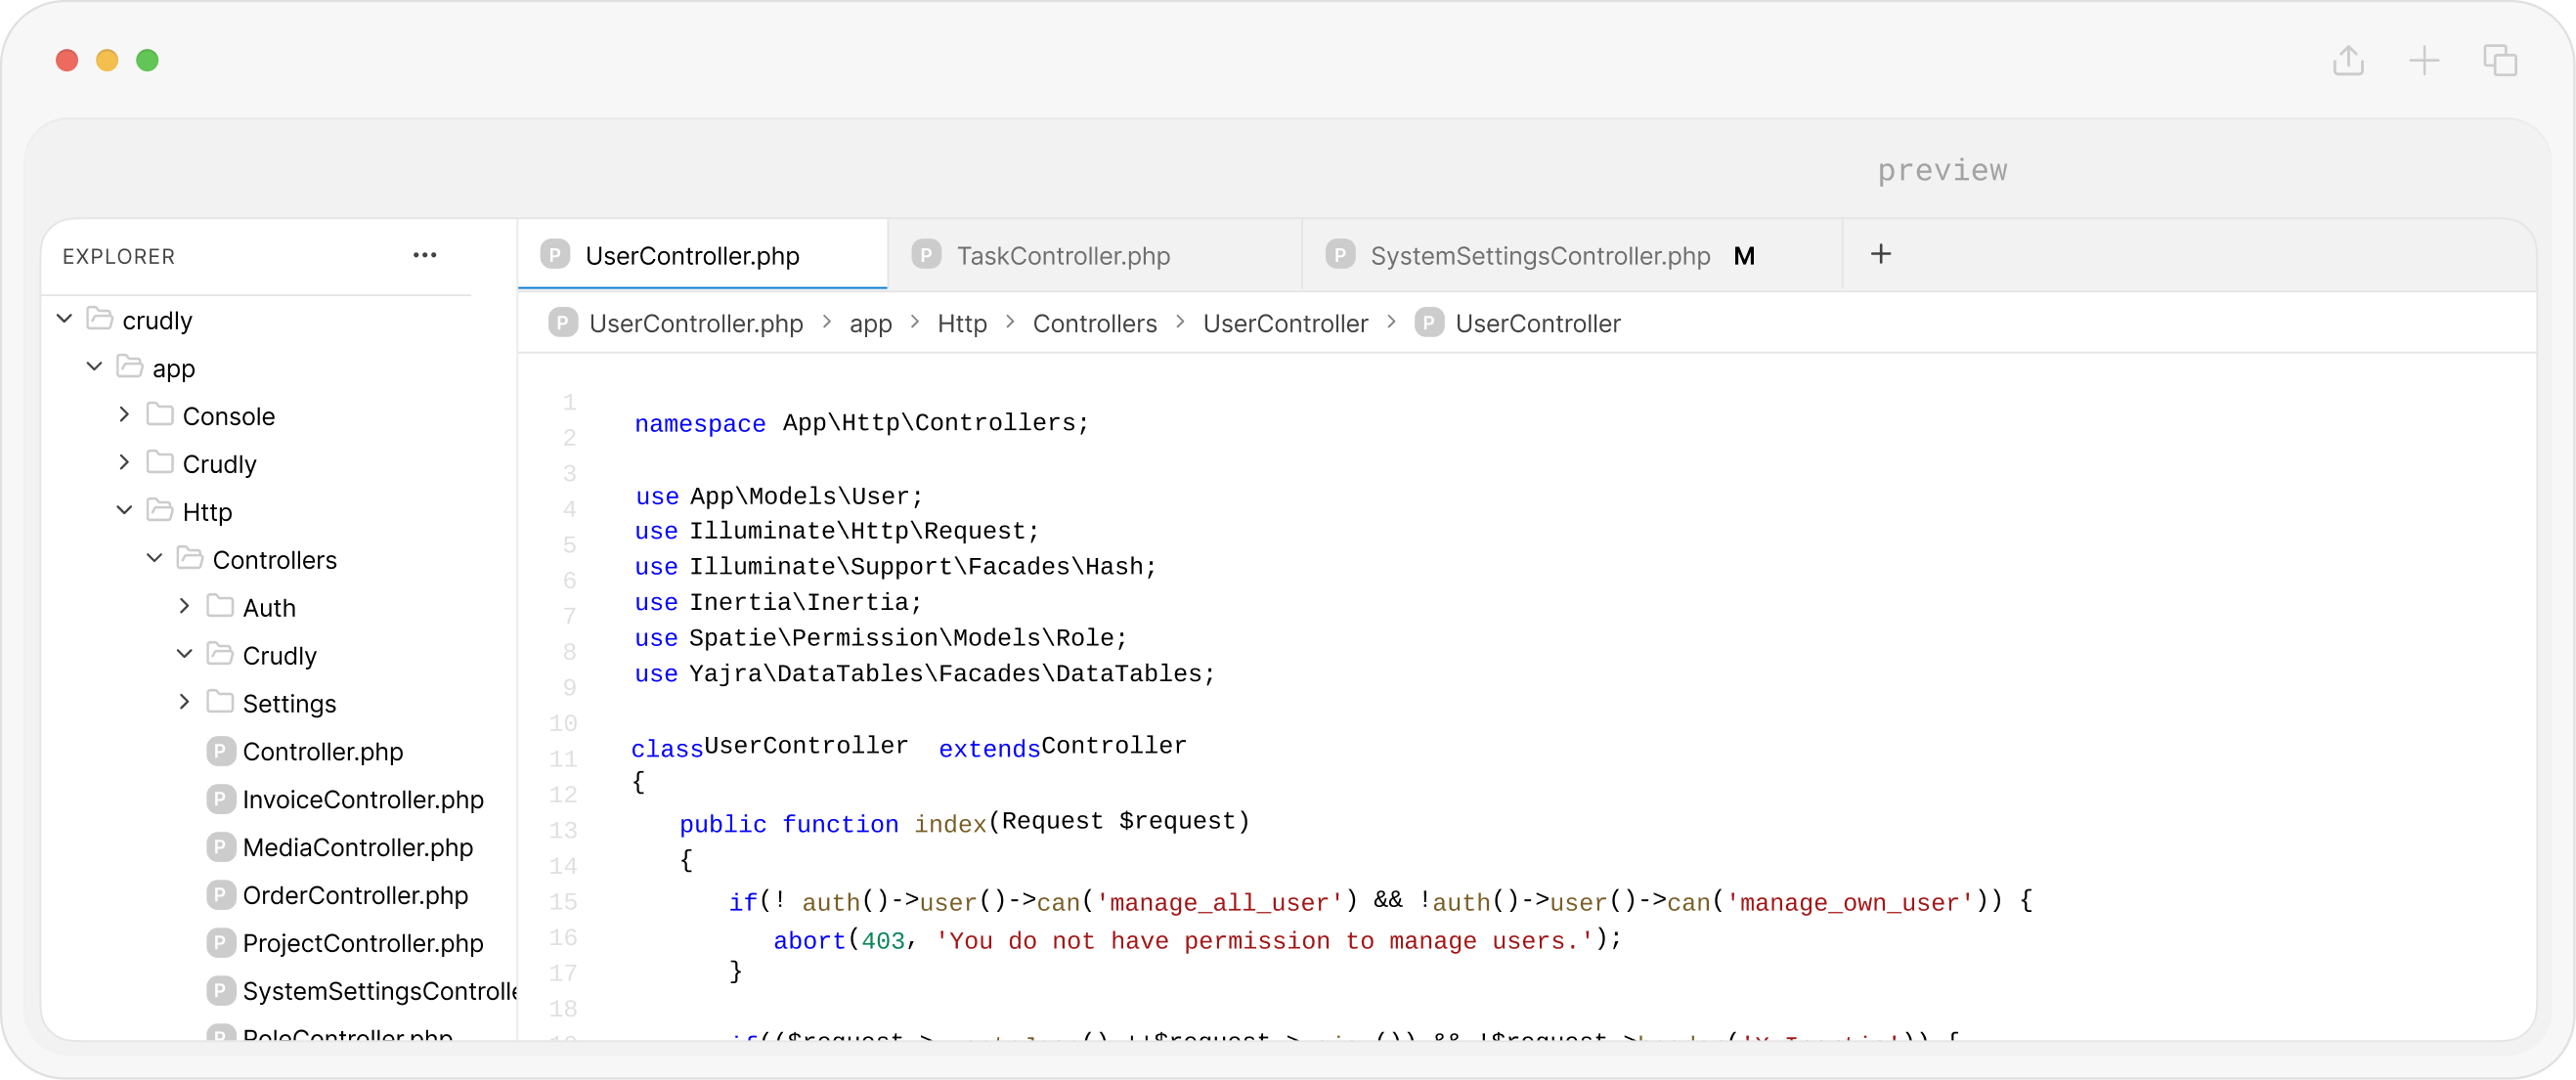Open ProjectController.php from file tree

click(x=362, y=943)
